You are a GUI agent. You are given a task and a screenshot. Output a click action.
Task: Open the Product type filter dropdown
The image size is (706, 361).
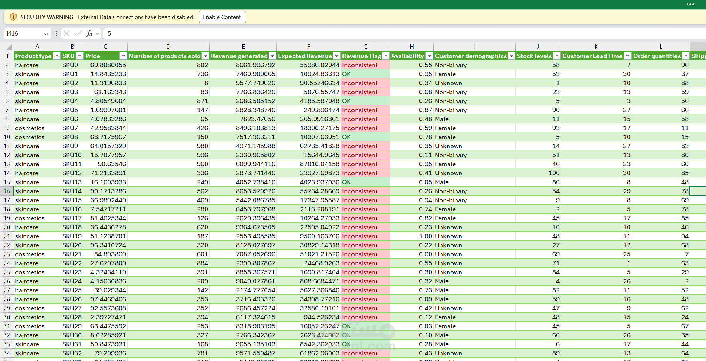point(57,56)
